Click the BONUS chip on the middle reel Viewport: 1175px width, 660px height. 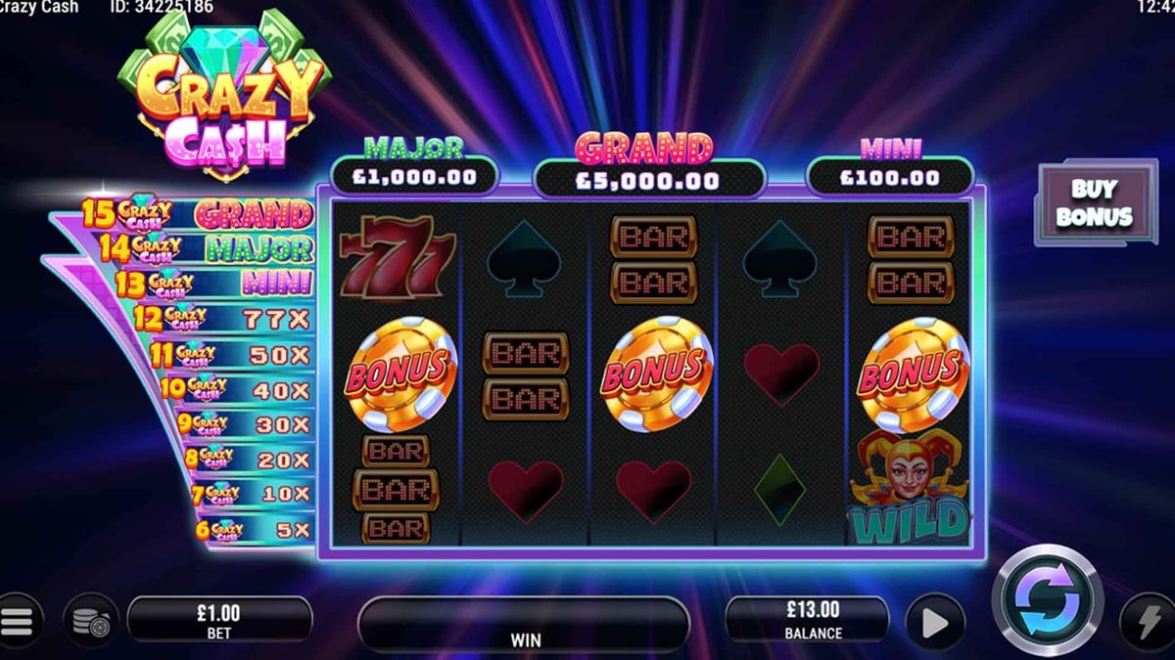pos(656,372)
